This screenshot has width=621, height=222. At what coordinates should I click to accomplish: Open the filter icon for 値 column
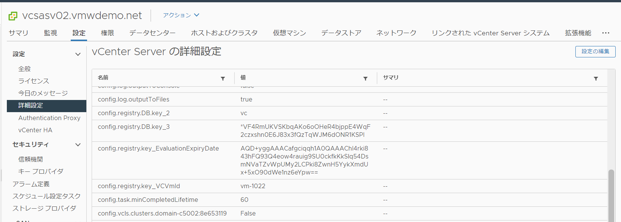pos(365,78)
